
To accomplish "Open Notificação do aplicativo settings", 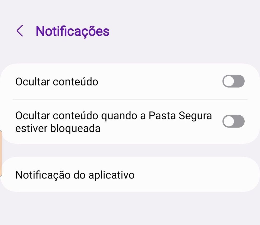I will click(x=130, y=175).
